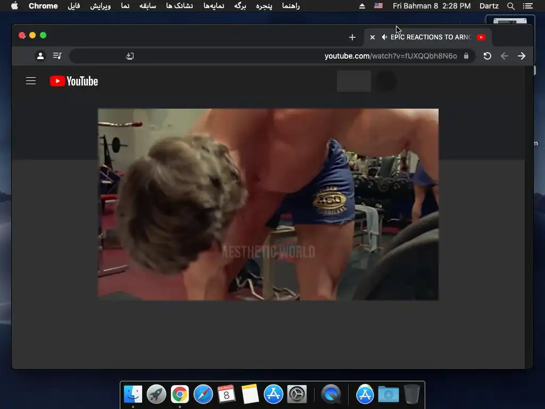Open a new tab with plus button

352,37
